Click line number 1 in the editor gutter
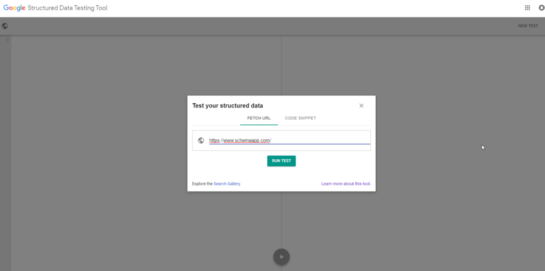The height and width of the screenshot is (271, 545). point(7,40)
